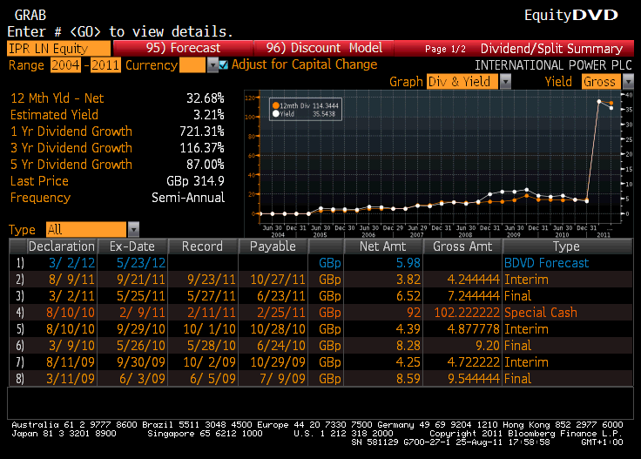Expand the Graph Div & Yield dropdown
Image resolution: width=641 pixels, height=459 pixels.
506,81
